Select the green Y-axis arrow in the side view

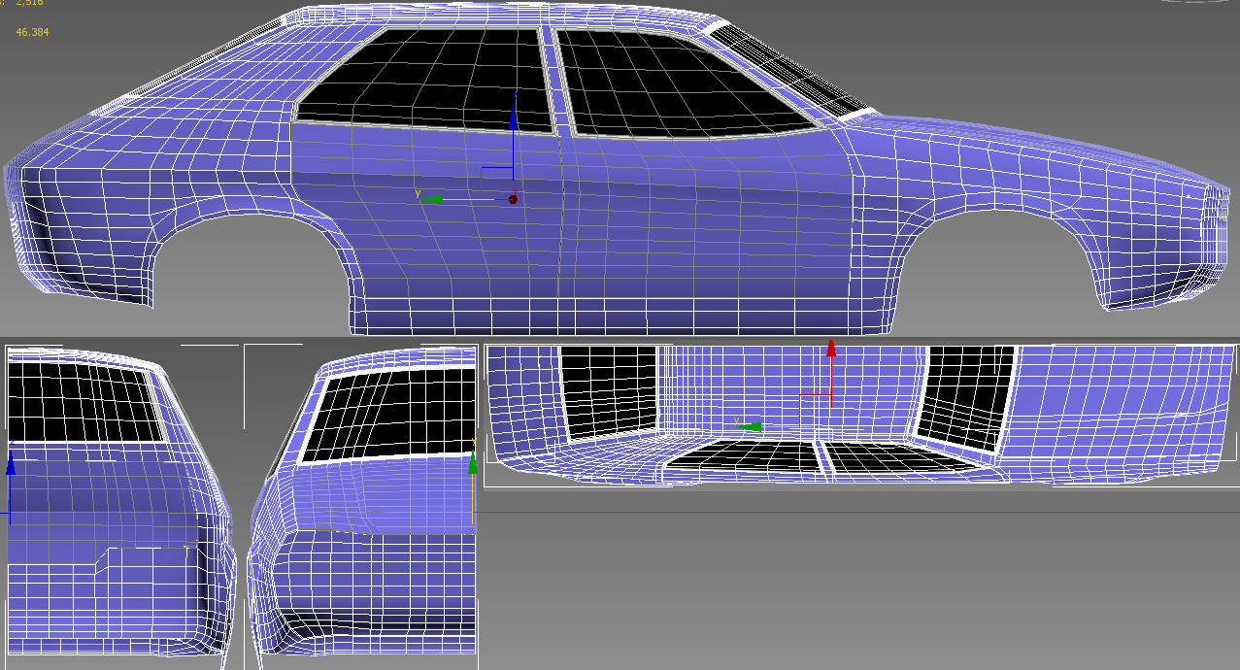pos(432,199)
